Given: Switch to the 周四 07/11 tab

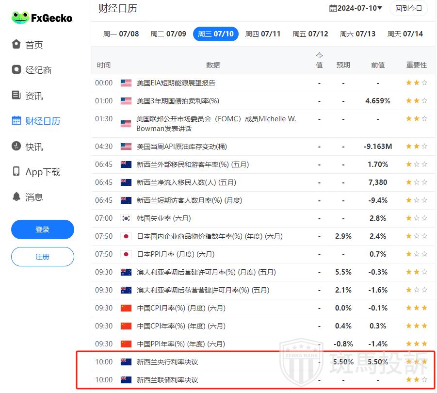Looking at the screenshot, I should pos(262,34).
